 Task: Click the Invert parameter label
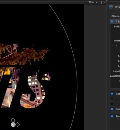(117, 41)
